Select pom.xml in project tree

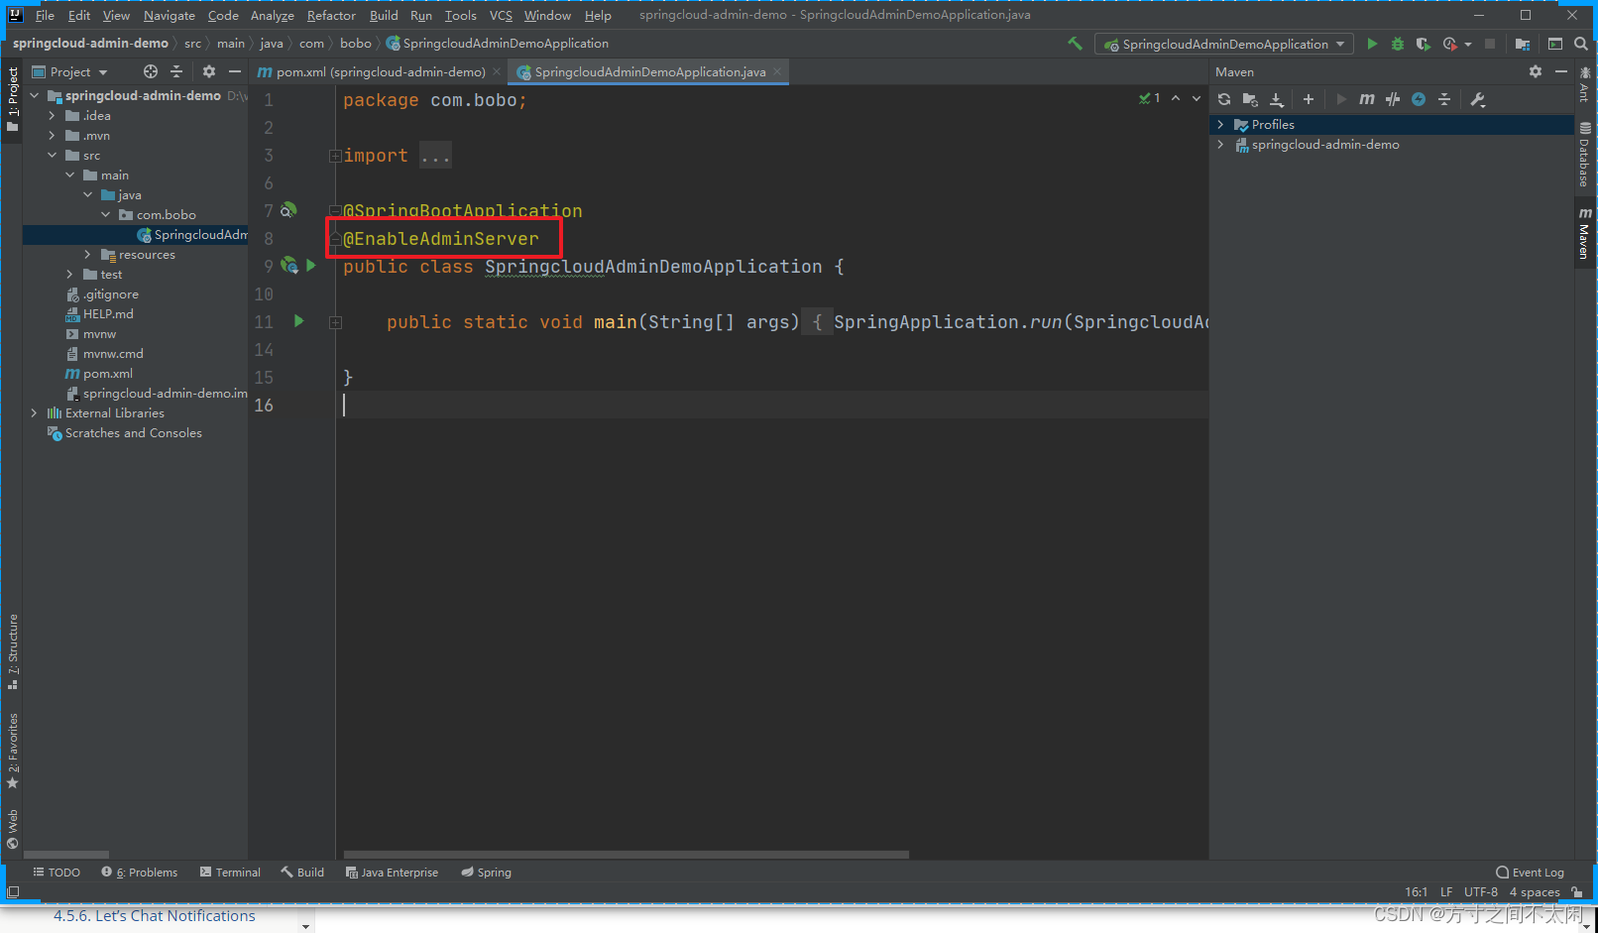[108, 373]
